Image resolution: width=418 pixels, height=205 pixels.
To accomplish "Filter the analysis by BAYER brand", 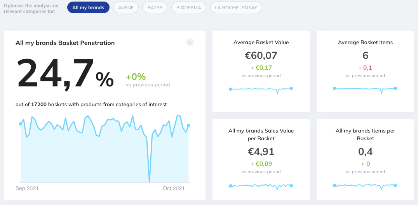I will [155, 7].
